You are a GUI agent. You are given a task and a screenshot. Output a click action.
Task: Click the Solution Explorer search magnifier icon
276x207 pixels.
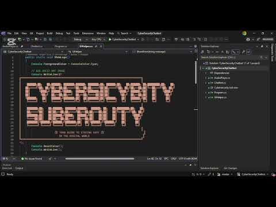(261, 57)
